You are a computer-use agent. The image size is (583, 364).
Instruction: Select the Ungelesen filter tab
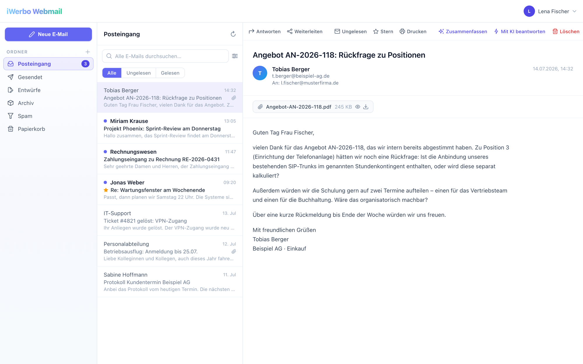(138, 73)
